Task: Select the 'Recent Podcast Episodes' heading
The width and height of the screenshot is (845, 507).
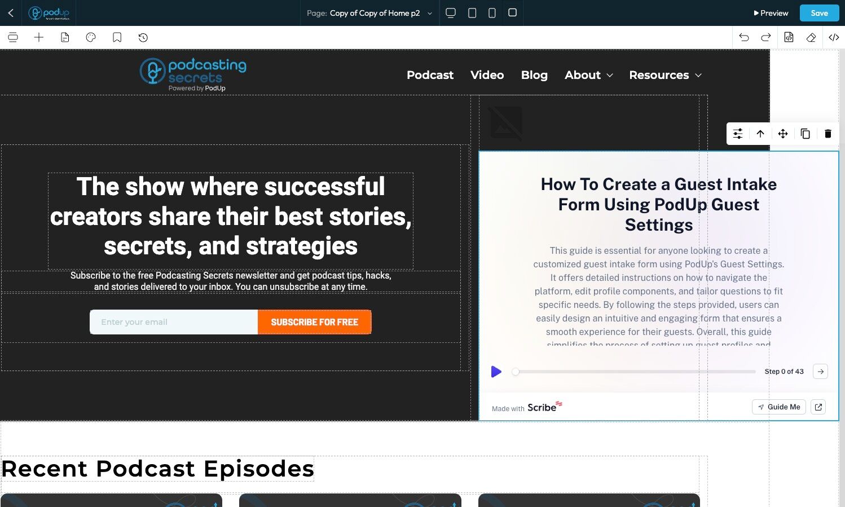Action: [x=158, y=469]
